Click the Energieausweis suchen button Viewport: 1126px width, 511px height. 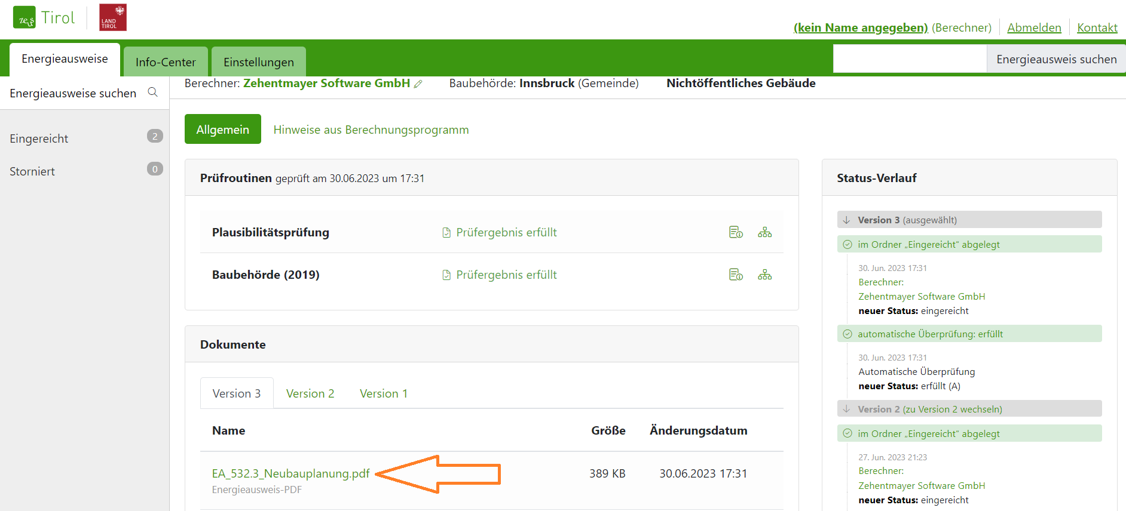pos(1056,59)
